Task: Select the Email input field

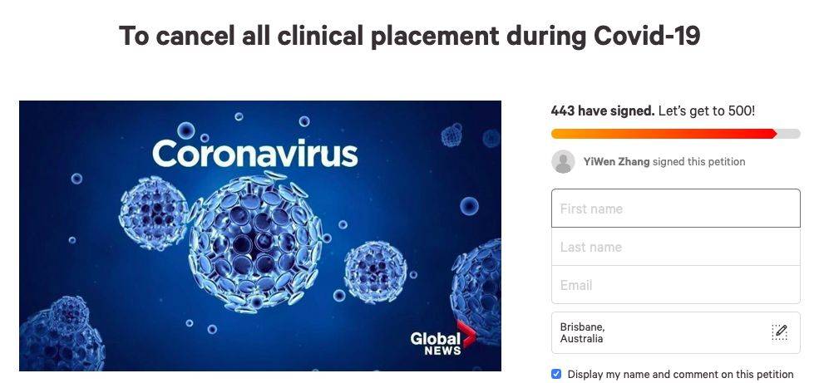Action: (676, 285)
